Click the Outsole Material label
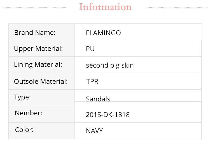 tap(41, 82)
